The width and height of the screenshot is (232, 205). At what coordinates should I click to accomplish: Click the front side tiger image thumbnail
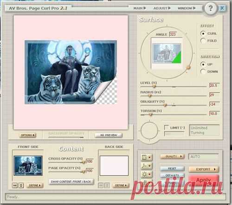pos(28,166)
